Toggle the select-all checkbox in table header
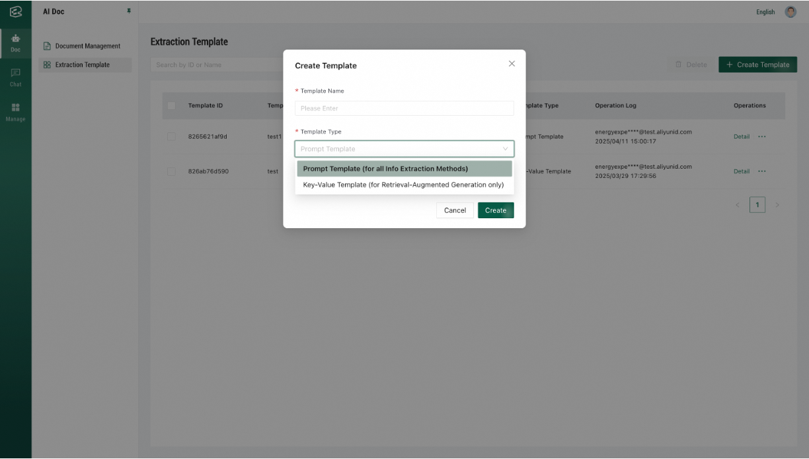 coord(172,105)
